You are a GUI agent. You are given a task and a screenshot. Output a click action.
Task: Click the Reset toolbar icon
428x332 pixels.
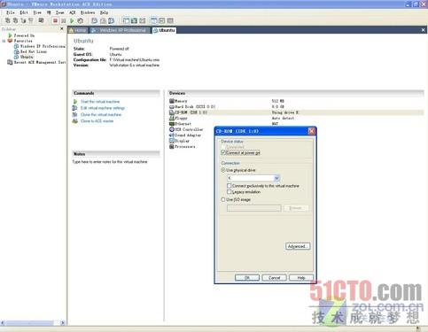tap(80, 20)
